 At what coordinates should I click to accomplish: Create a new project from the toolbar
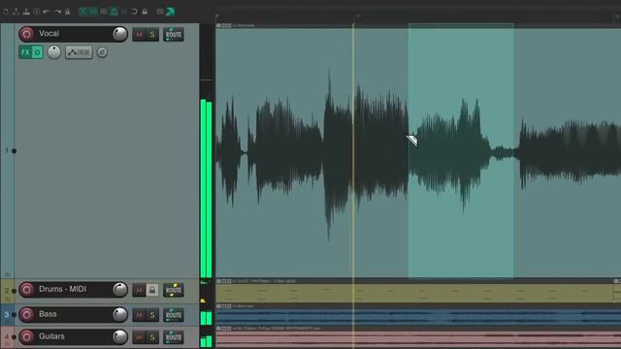tap(6, 12)
